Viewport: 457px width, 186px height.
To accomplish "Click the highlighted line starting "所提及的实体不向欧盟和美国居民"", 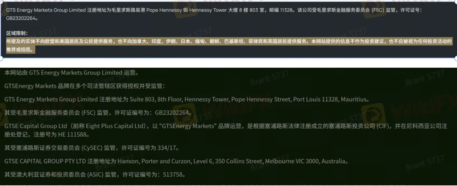I will pyautogui.click(x=229, y=42).
